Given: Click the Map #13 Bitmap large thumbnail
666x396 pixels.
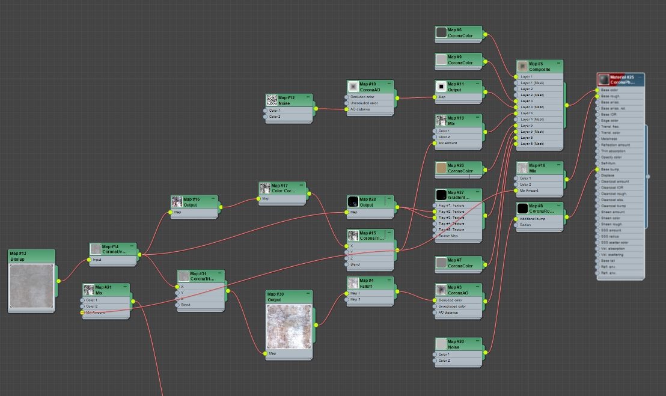Looking at the screenshot, I should [x=31, y=287].
